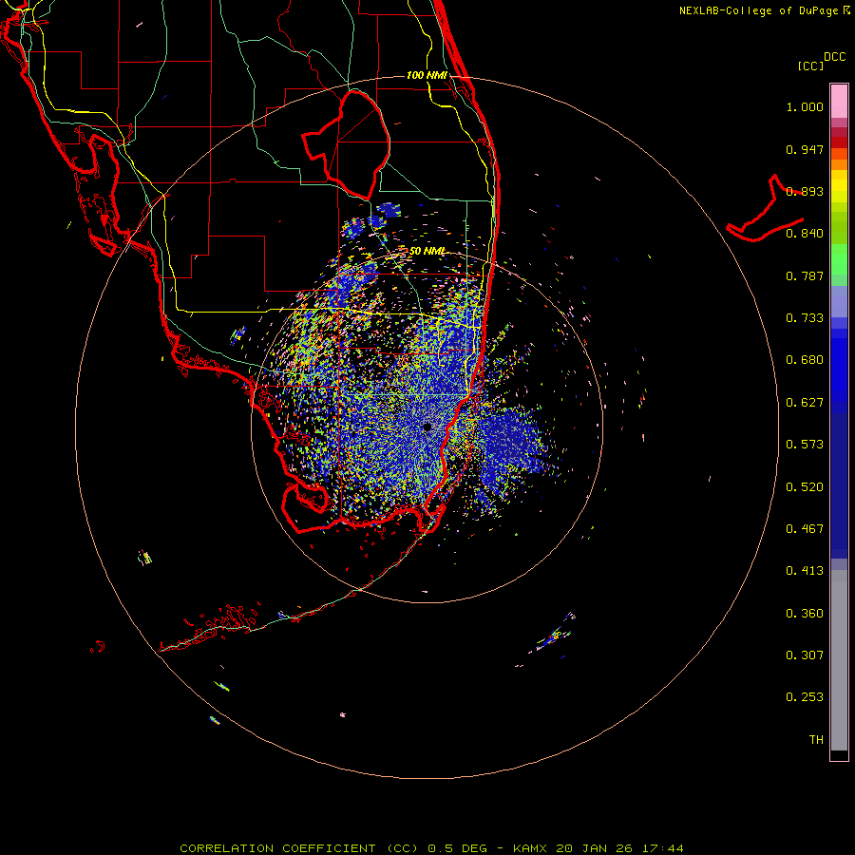
Task: Click the black KAMX radar site dot
Action: pyautogui.click(x=427, y=427)
